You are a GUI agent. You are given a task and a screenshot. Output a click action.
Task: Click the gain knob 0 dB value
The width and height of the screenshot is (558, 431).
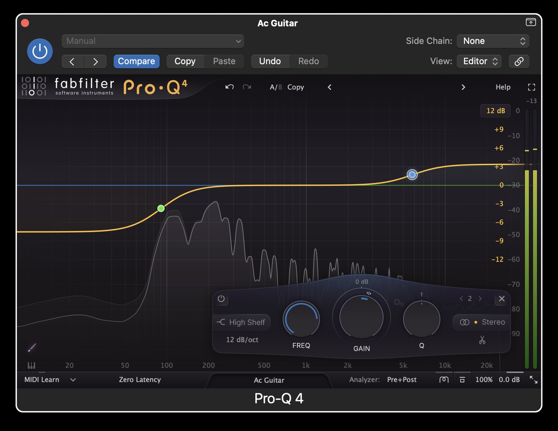pos(362,282)
